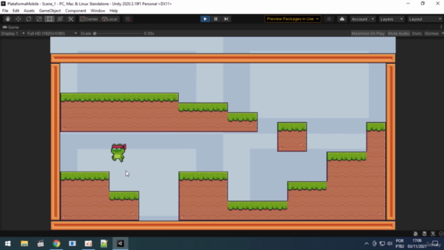Open the Preview Packages in Use dropdown
This screenshot has height=250, width=444.
[x=293, y=19]
